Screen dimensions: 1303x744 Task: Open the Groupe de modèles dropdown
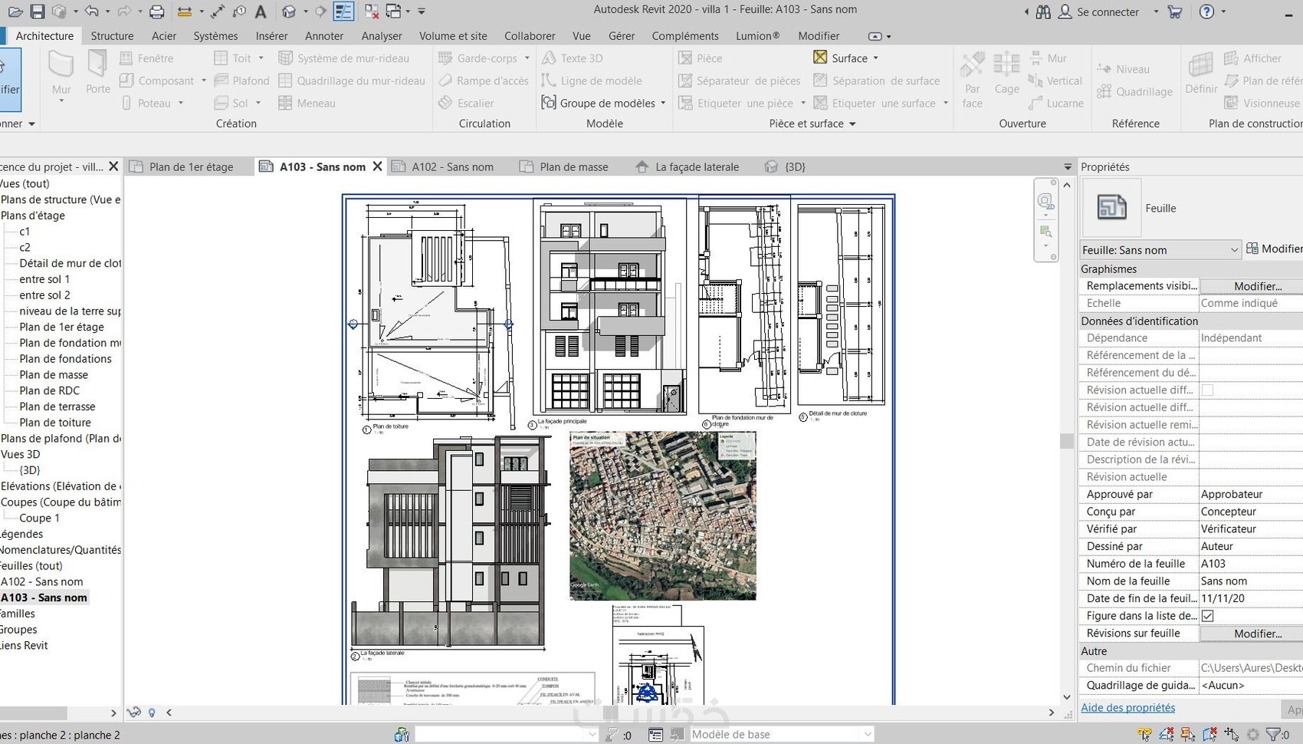click(662, 103)
